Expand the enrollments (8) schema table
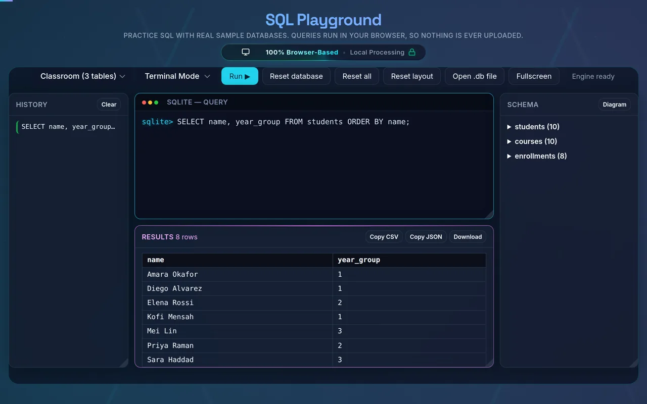The width and height of the screenshot is (647, 404). pos(537,156)
